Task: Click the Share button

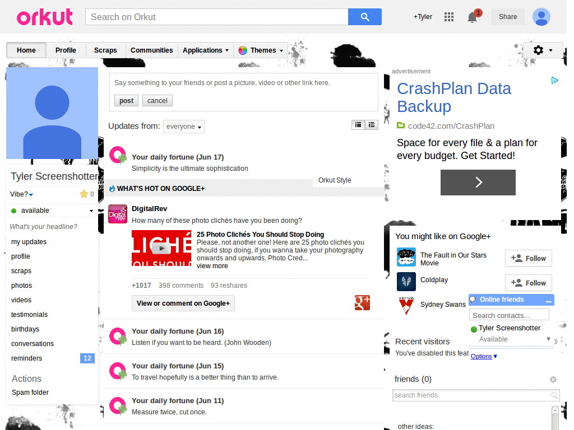Action: pos(508,17)
